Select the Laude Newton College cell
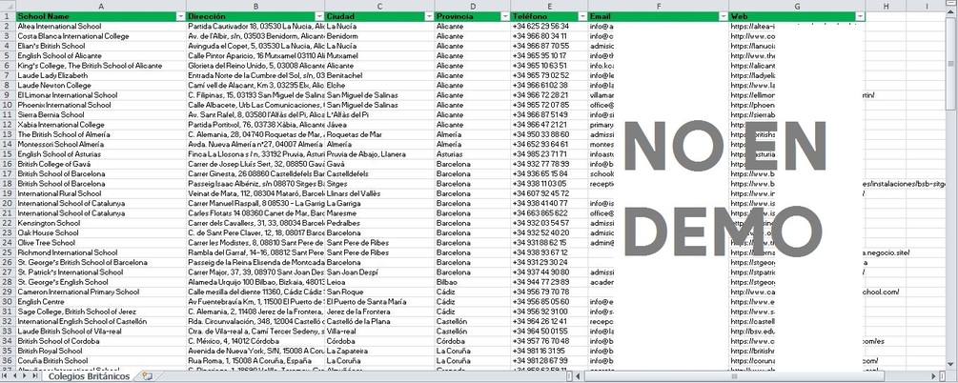958x383 pixels. point(101,86)
